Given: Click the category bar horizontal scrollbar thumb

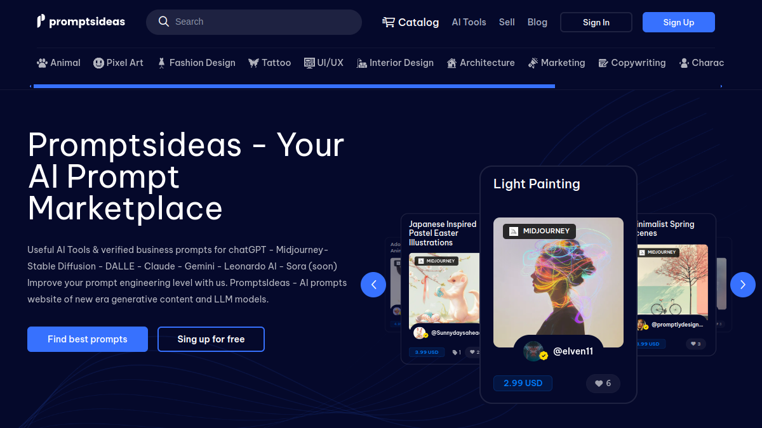Looking at the screenshot, I should pyautogui.click(x=294, y=86).
